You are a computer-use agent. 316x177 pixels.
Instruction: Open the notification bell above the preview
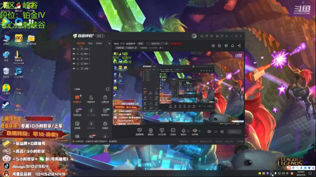233,46
